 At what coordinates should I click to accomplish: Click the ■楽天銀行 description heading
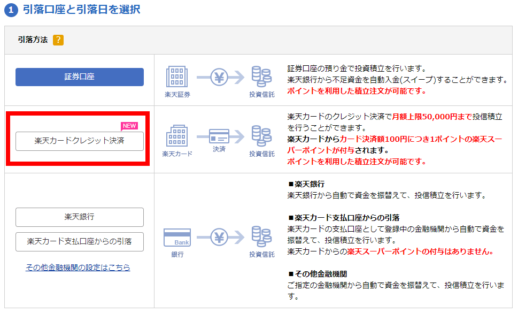[306, 184]
